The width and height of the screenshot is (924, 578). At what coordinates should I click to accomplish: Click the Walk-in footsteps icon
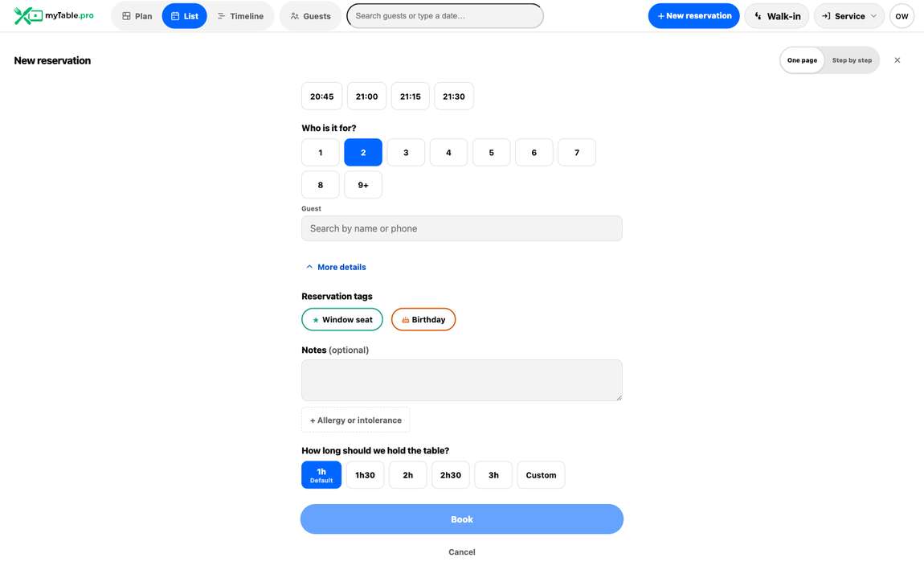[758, 16]
